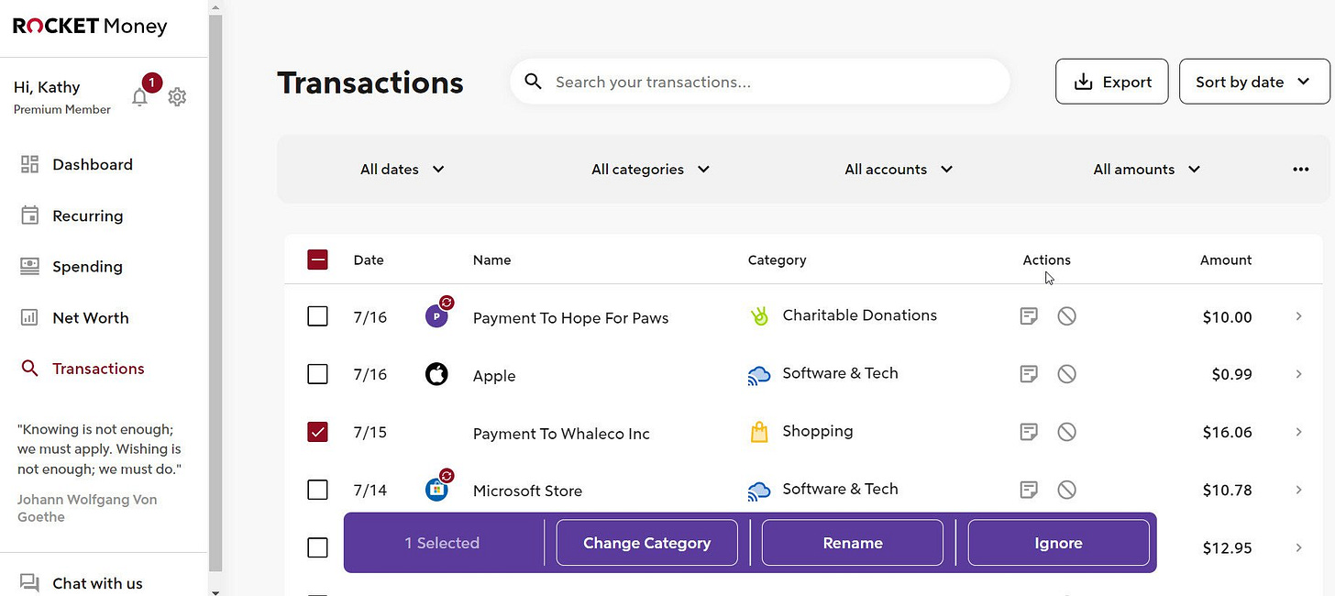The height and width of the screenshot is (596, 1335).
Task: Click ignore icon on Apple transaction
Action: [1066, 374]
